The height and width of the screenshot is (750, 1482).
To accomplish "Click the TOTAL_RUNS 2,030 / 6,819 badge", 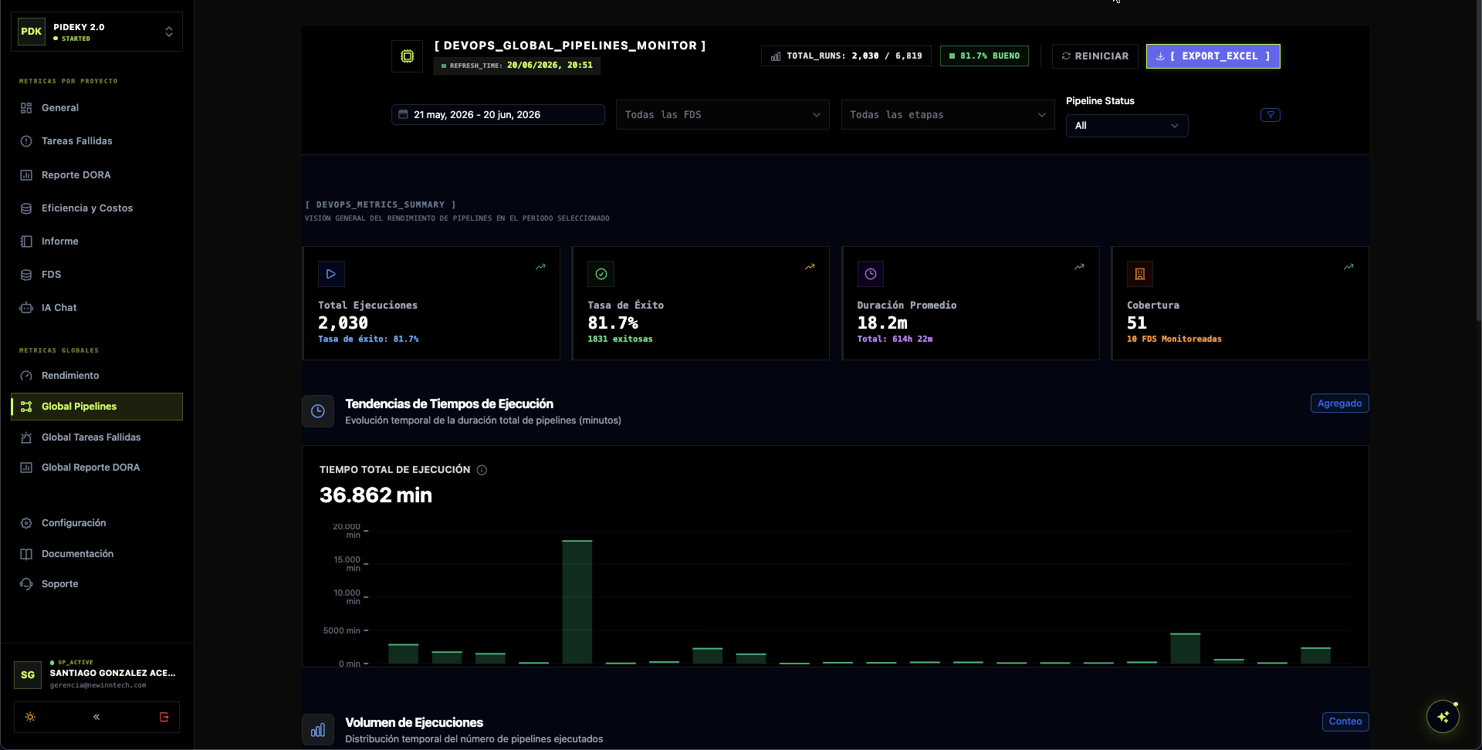I will point(846,56).
